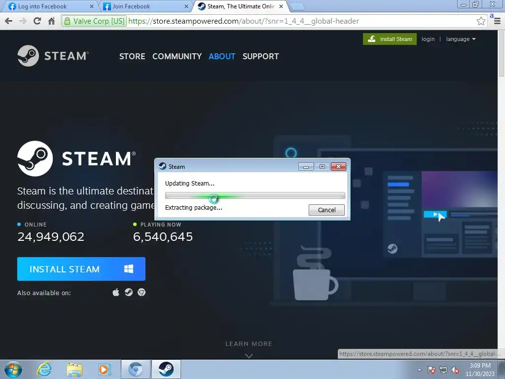The width and height of the screenshot is (505, 379).
Task: Minimize the Steam update dialog
Action: pos(306,167)
